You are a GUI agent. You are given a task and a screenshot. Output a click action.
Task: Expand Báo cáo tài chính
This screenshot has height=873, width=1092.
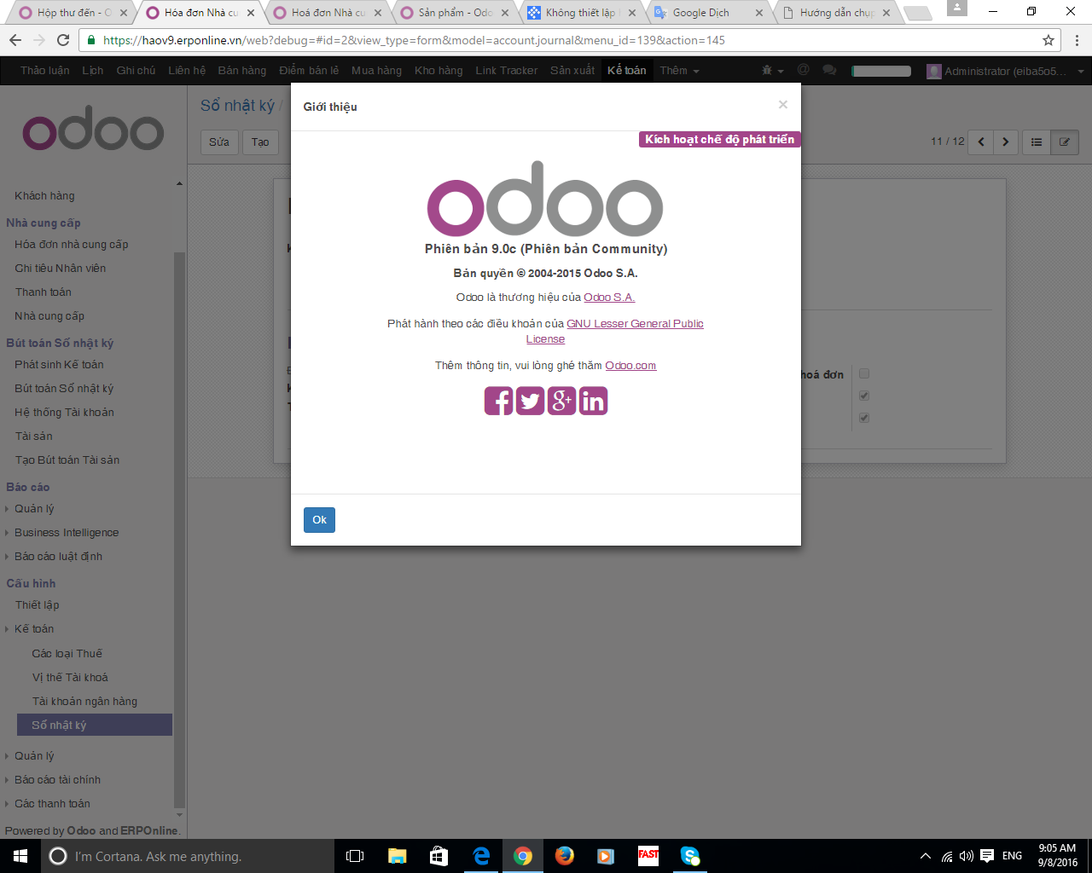pos(57,780)
